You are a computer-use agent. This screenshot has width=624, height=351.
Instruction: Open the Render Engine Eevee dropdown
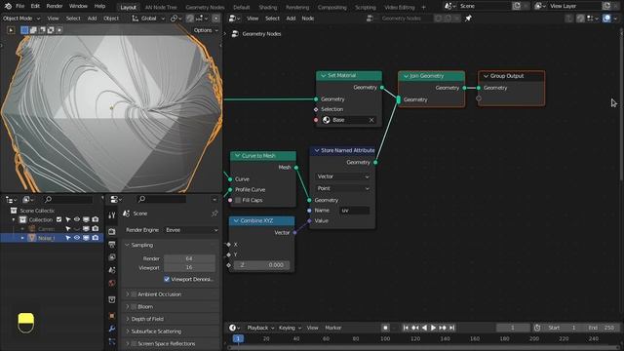[x=191, y=230]
